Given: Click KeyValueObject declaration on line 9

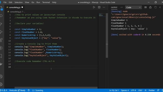Looking at the screenshot, I should tap(30, 38).
